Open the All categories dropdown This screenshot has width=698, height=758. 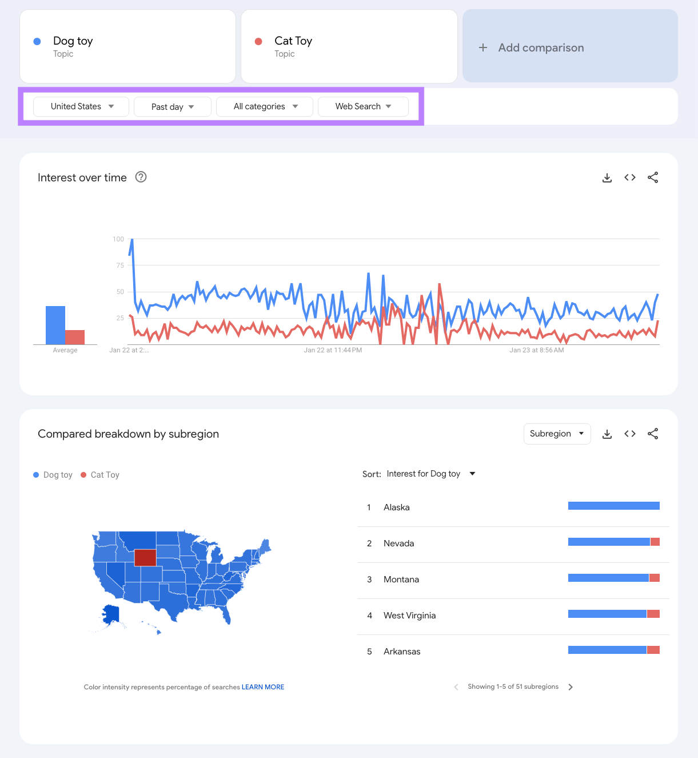point(264,106)
